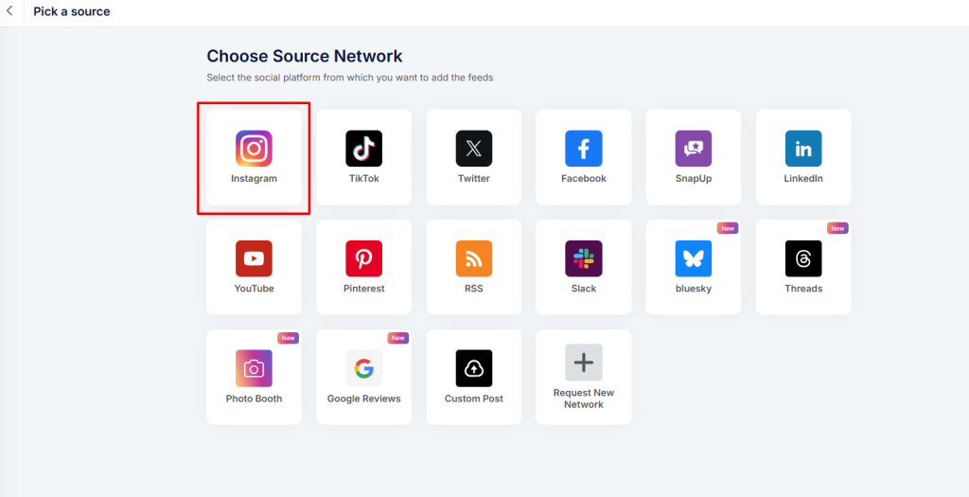Select the Custom Post upload icon
969x497 pixels.
coord(474,368)
